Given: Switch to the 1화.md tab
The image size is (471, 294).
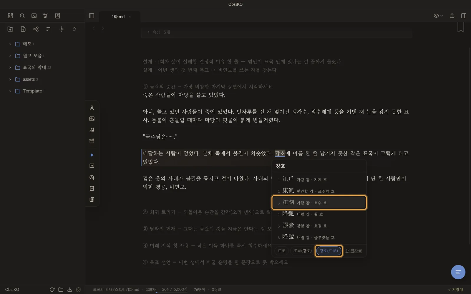Looking at the screenshot, I should (x=118, y=16).
